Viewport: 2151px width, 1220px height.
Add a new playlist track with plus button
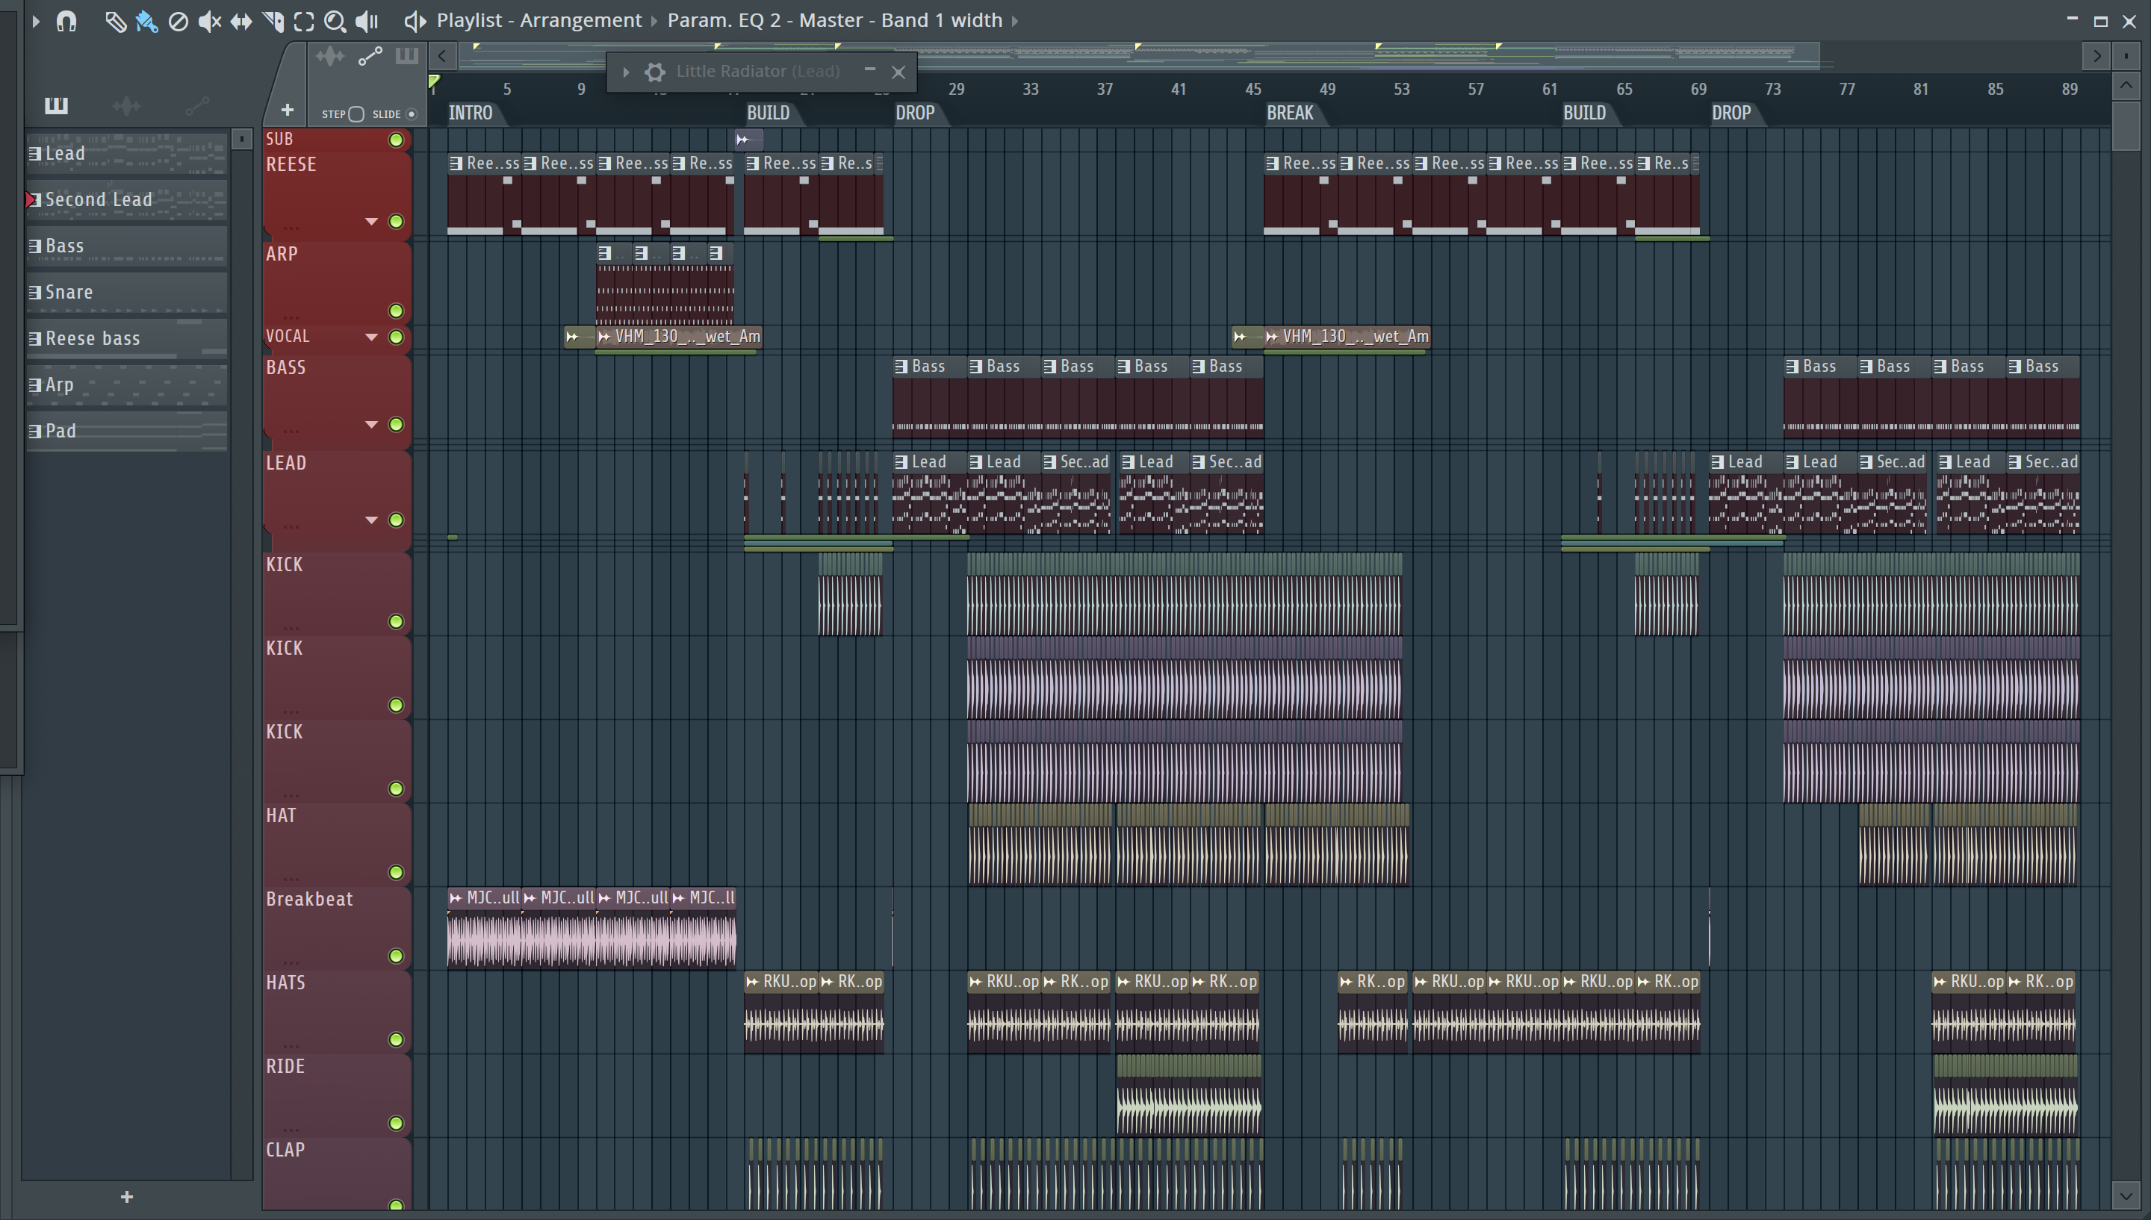click(x=287, y=110)
